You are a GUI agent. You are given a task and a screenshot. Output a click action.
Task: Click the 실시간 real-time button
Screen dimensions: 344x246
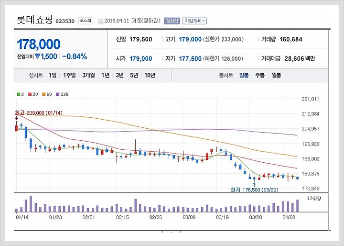(x=172, y=21)
